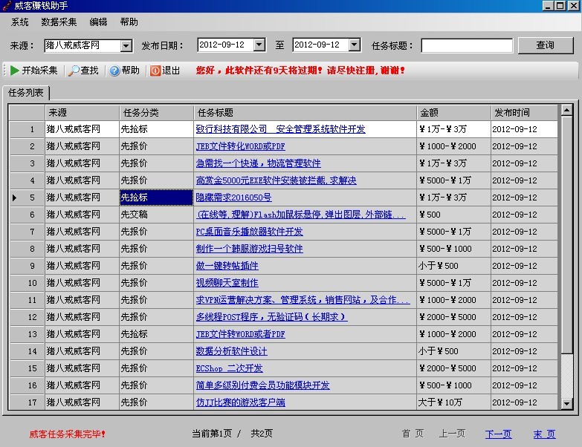Open task 急需找一个快递，物流管理软件
582x447 pixels.
point(259,163)
